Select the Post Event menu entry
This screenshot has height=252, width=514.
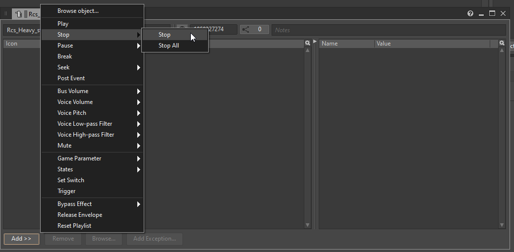point(71,78)
